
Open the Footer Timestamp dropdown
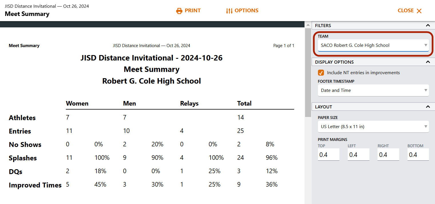point(373,90)
